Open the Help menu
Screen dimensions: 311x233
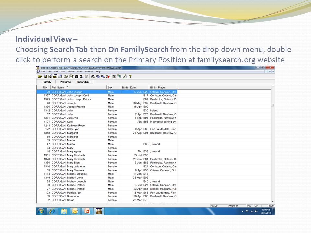click(x=98, y=72)
